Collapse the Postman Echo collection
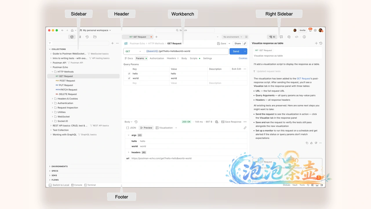The image size is (371, 209). click(51, 67)
